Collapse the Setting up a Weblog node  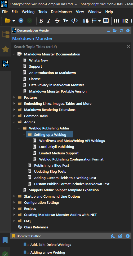[24, 135]
